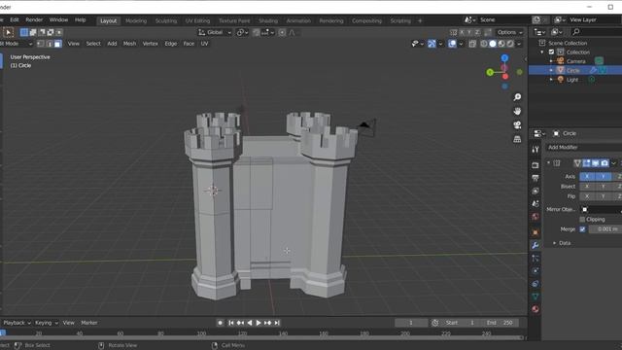Select solid viewport shading
This screenshot has width=622, height=350.
[493, 44]
